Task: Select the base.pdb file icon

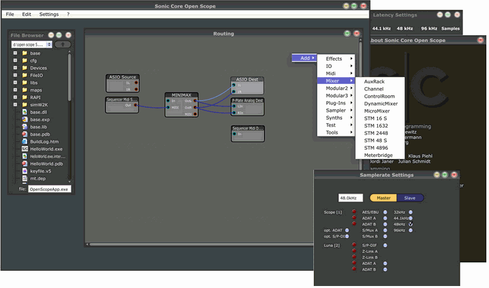Action: point(25,134)
